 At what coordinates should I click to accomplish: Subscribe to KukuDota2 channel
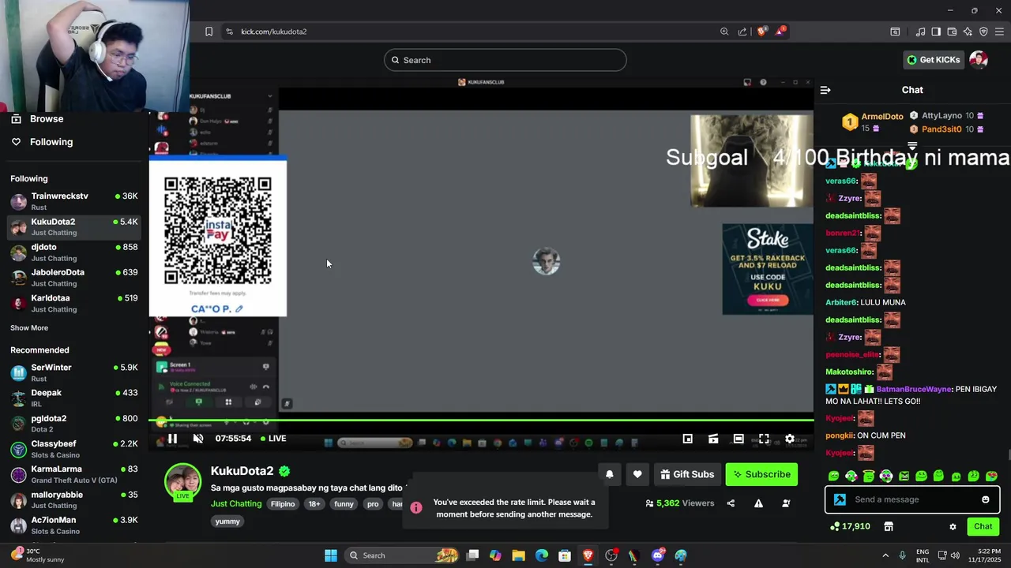click(761, 474)
